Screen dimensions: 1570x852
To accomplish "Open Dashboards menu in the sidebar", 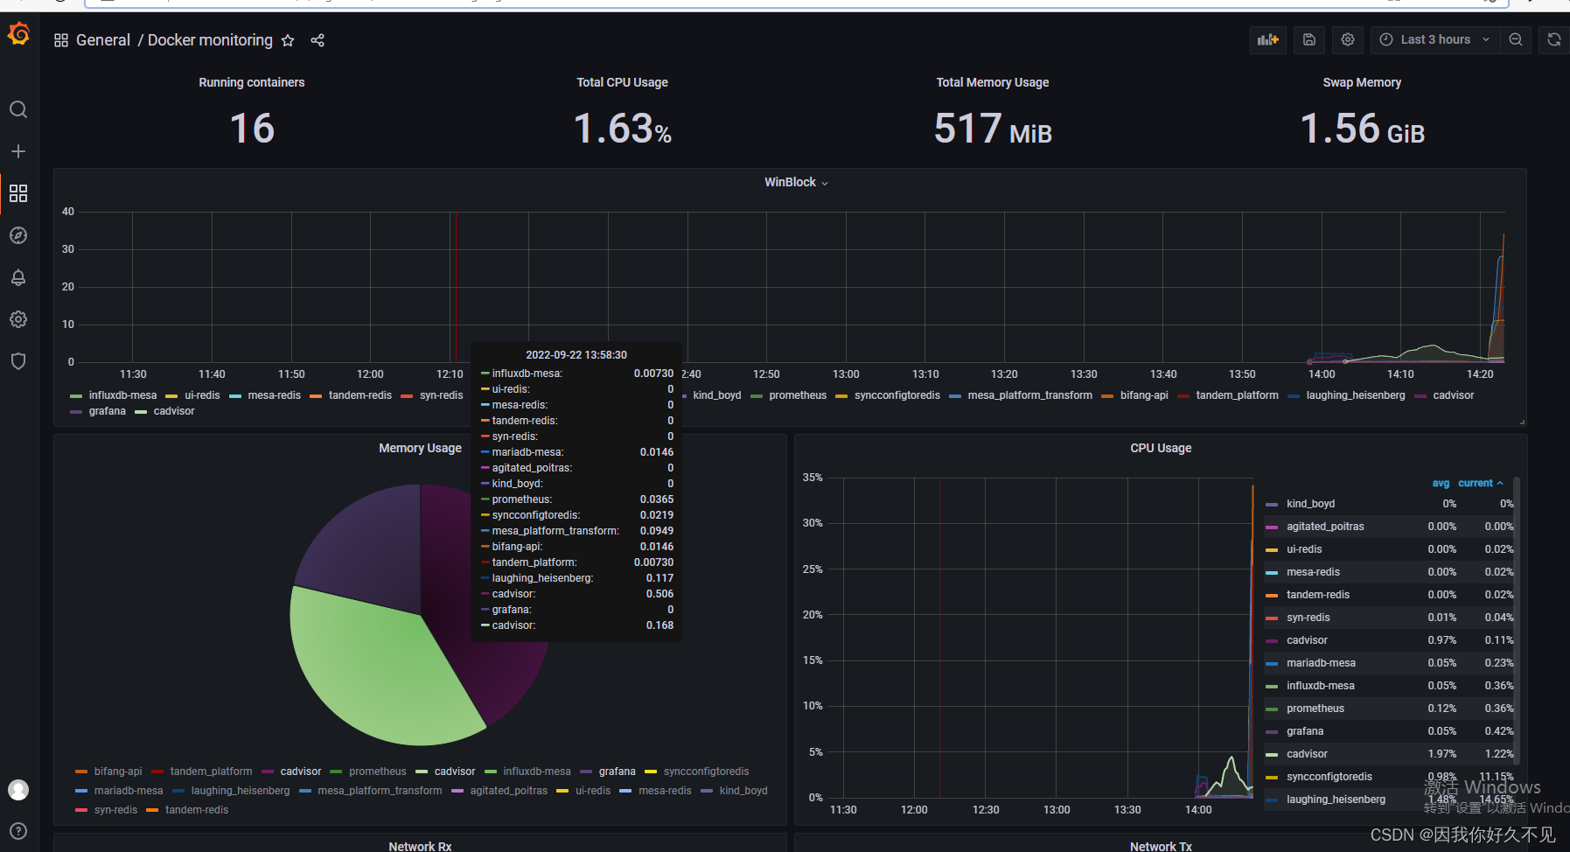I will pos(18,193).
